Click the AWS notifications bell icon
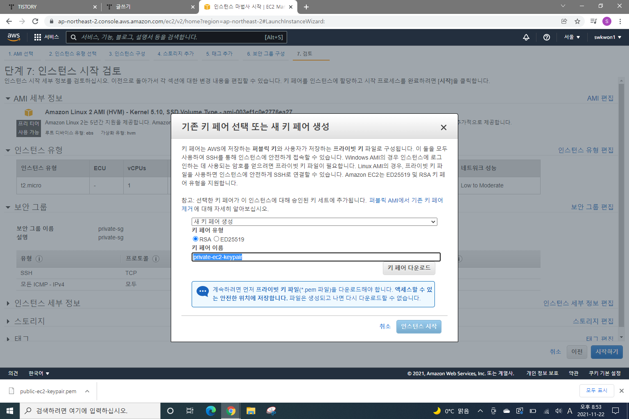 click(x=526, y=37)
